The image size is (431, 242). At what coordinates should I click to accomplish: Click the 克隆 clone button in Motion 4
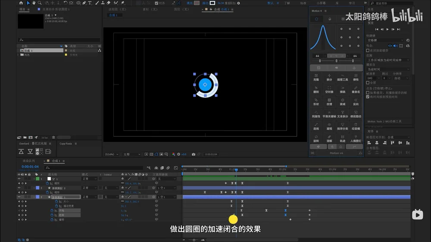click(x=316, y=78)
